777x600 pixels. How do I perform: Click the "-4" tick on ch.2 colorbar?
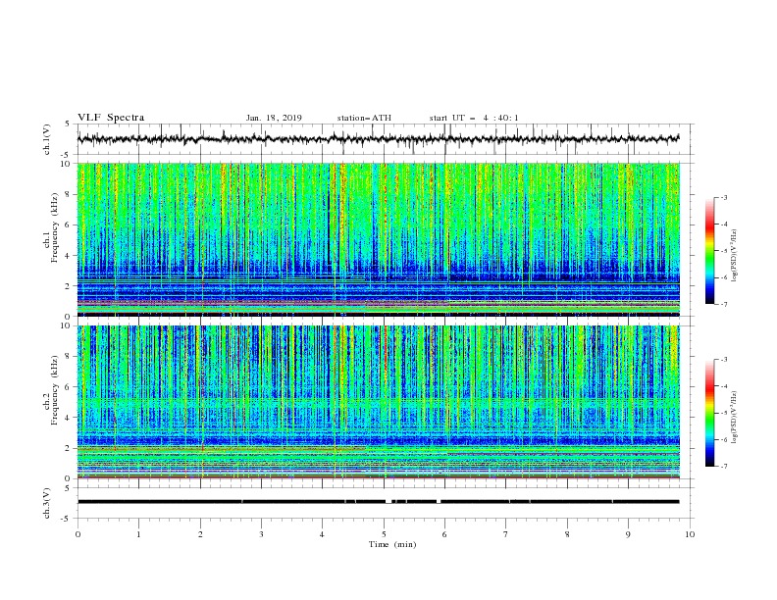click(724, 386)
